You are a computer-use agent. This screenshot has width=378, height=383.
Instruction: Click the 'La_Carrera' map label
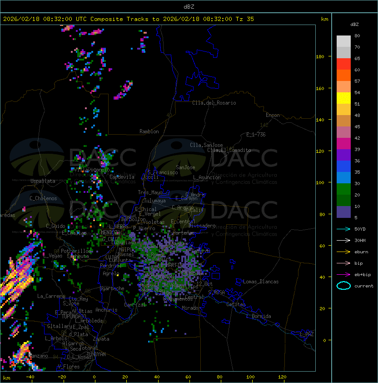51,296
